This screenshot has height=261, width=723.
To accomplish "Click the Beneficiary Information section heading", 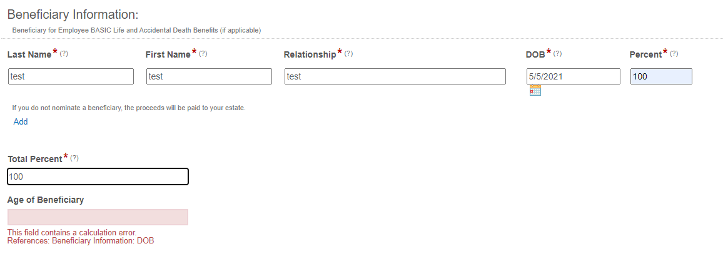I will 73,14.
